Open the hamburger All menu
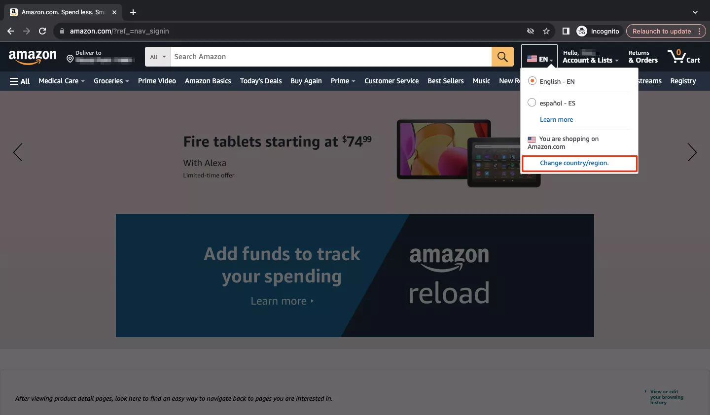The height and width of the screenshot is (415, 710). (20, 81)
